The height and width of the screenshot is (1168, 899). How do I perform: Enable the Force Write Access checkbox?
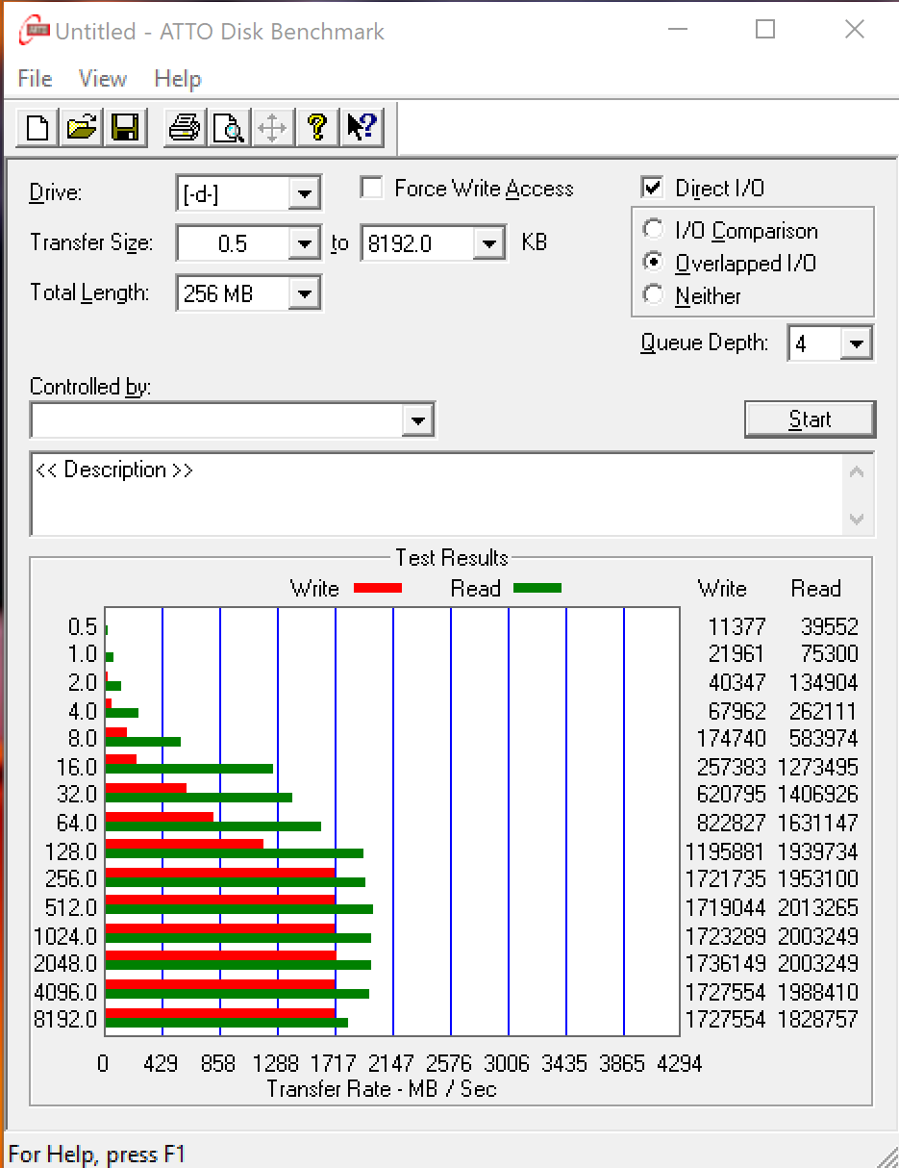371,188
